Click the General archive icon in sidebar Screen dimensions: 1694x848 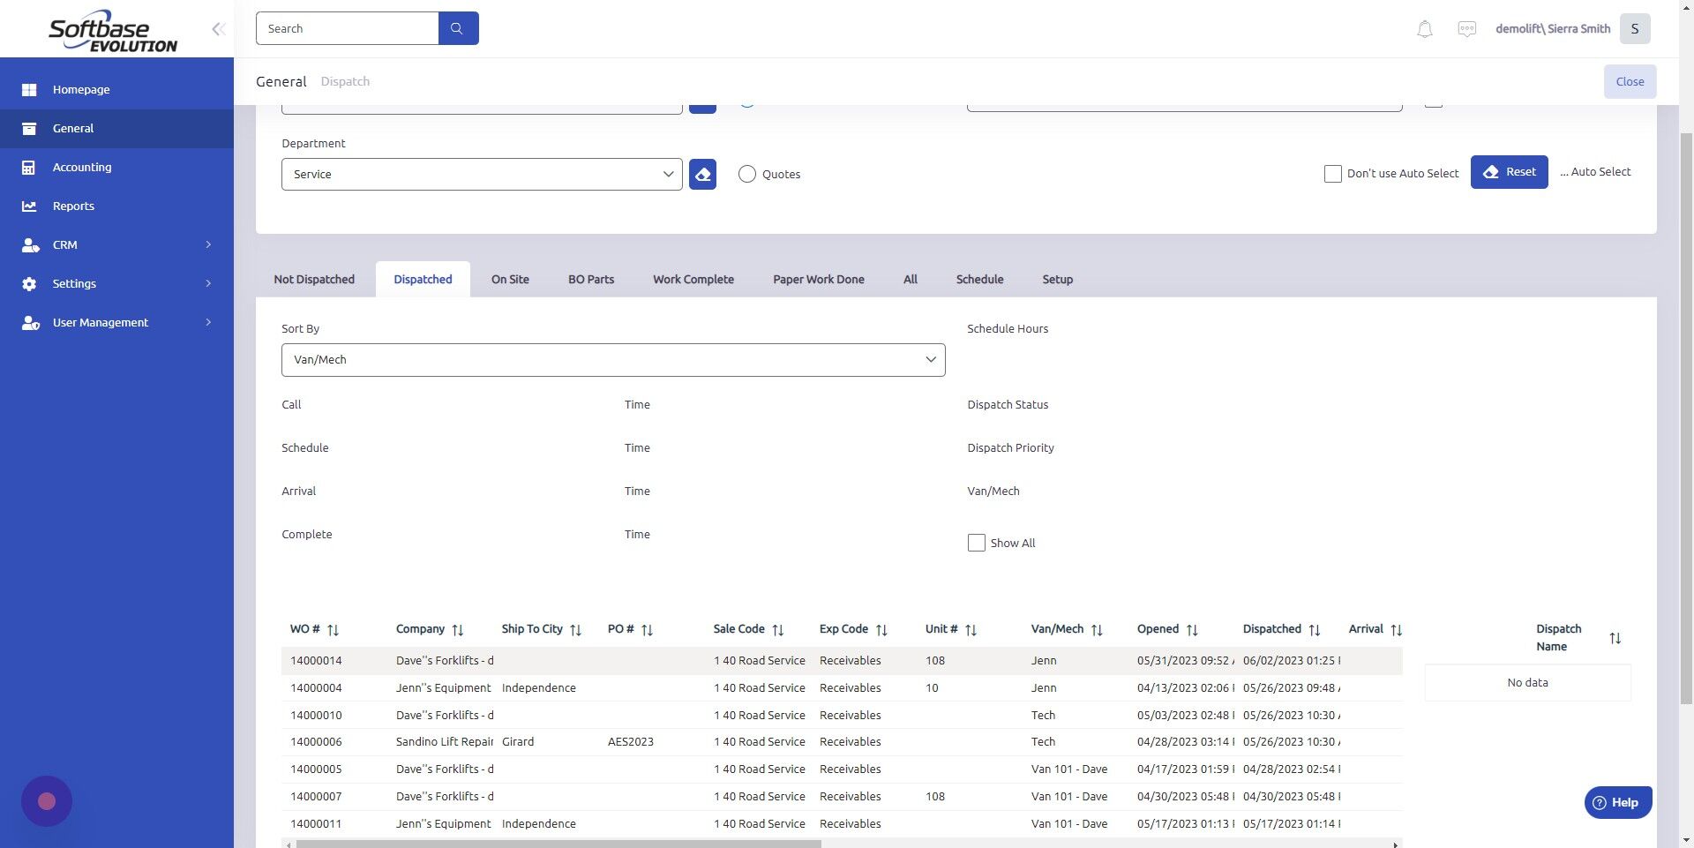[29, 128]
